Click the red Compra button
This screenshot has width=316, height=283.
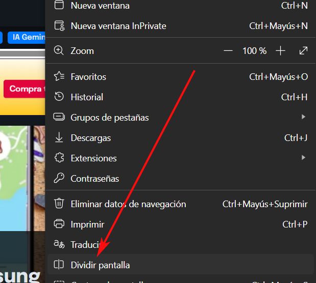25,89
